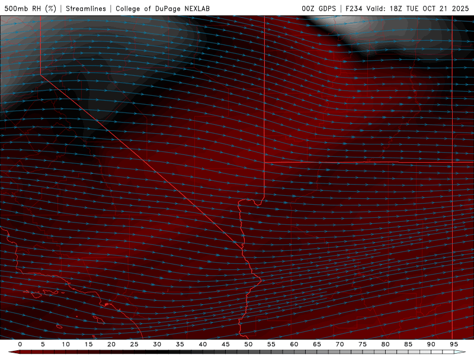Click the "45" legend number
Viewport: 474px width, 355px height.
tap(226, 344)
